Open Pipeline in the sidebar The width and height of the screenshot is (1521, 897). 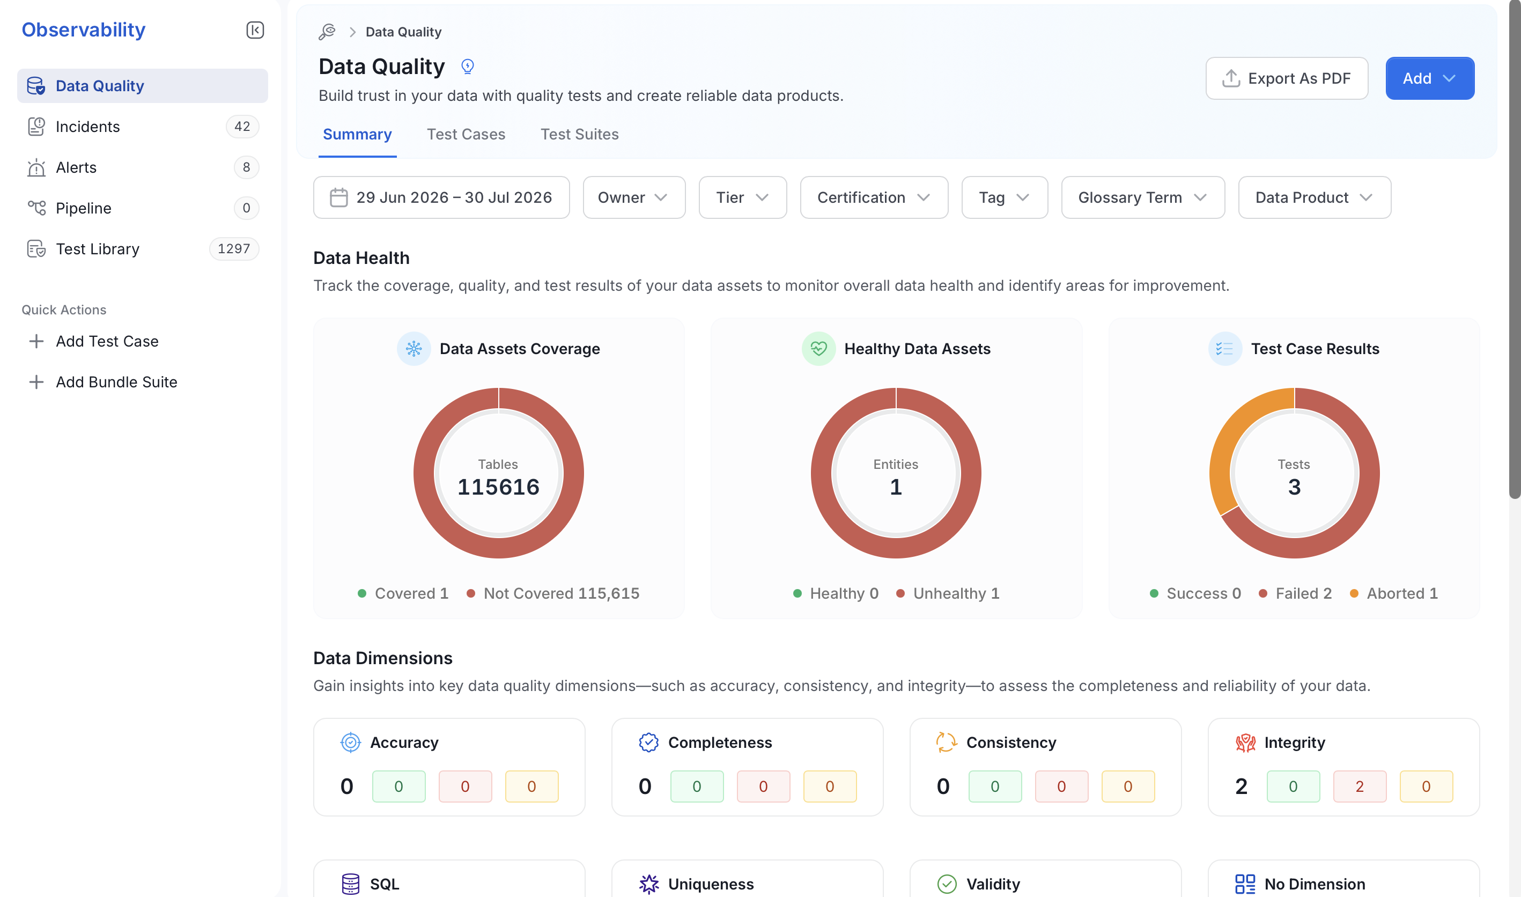(142, 208)
